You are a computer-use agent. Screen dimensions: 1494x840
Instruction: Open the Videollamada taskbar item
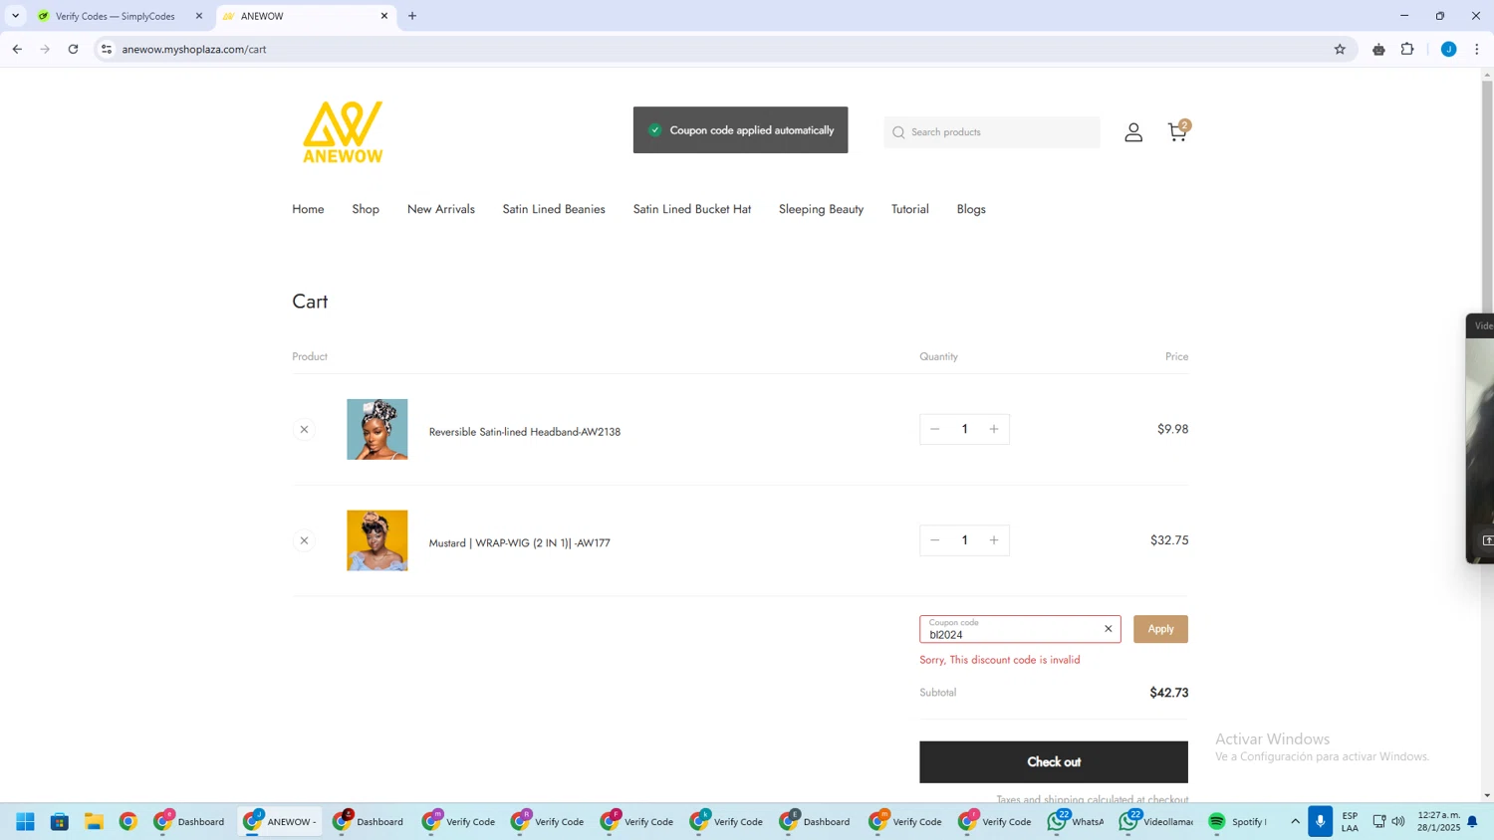[x=1155, y=821]
